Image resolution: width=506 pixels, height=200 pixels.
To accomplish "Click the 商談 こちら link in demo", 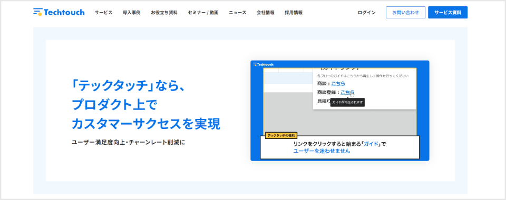I will coord(338,83).
